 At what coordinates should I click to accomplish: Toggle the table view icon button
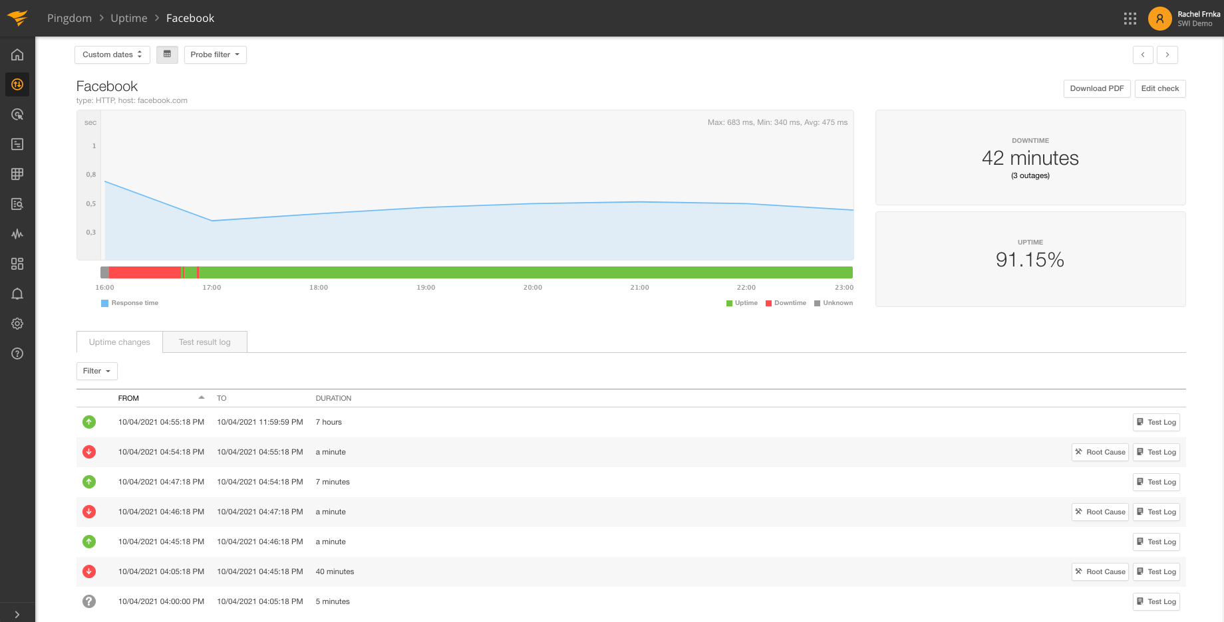coord(167,54)
